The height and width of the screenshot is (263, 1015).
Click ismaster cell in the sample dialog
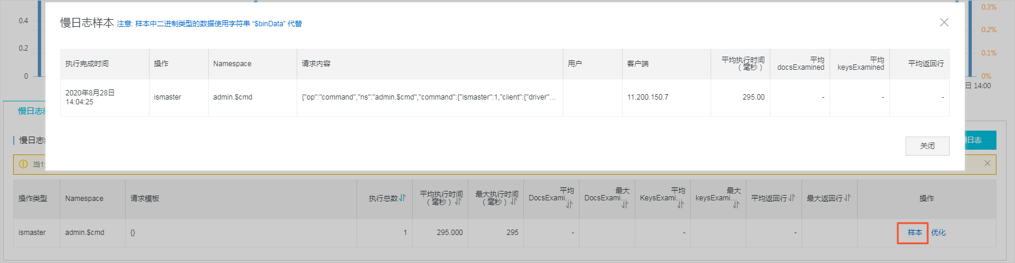point(167,97)
